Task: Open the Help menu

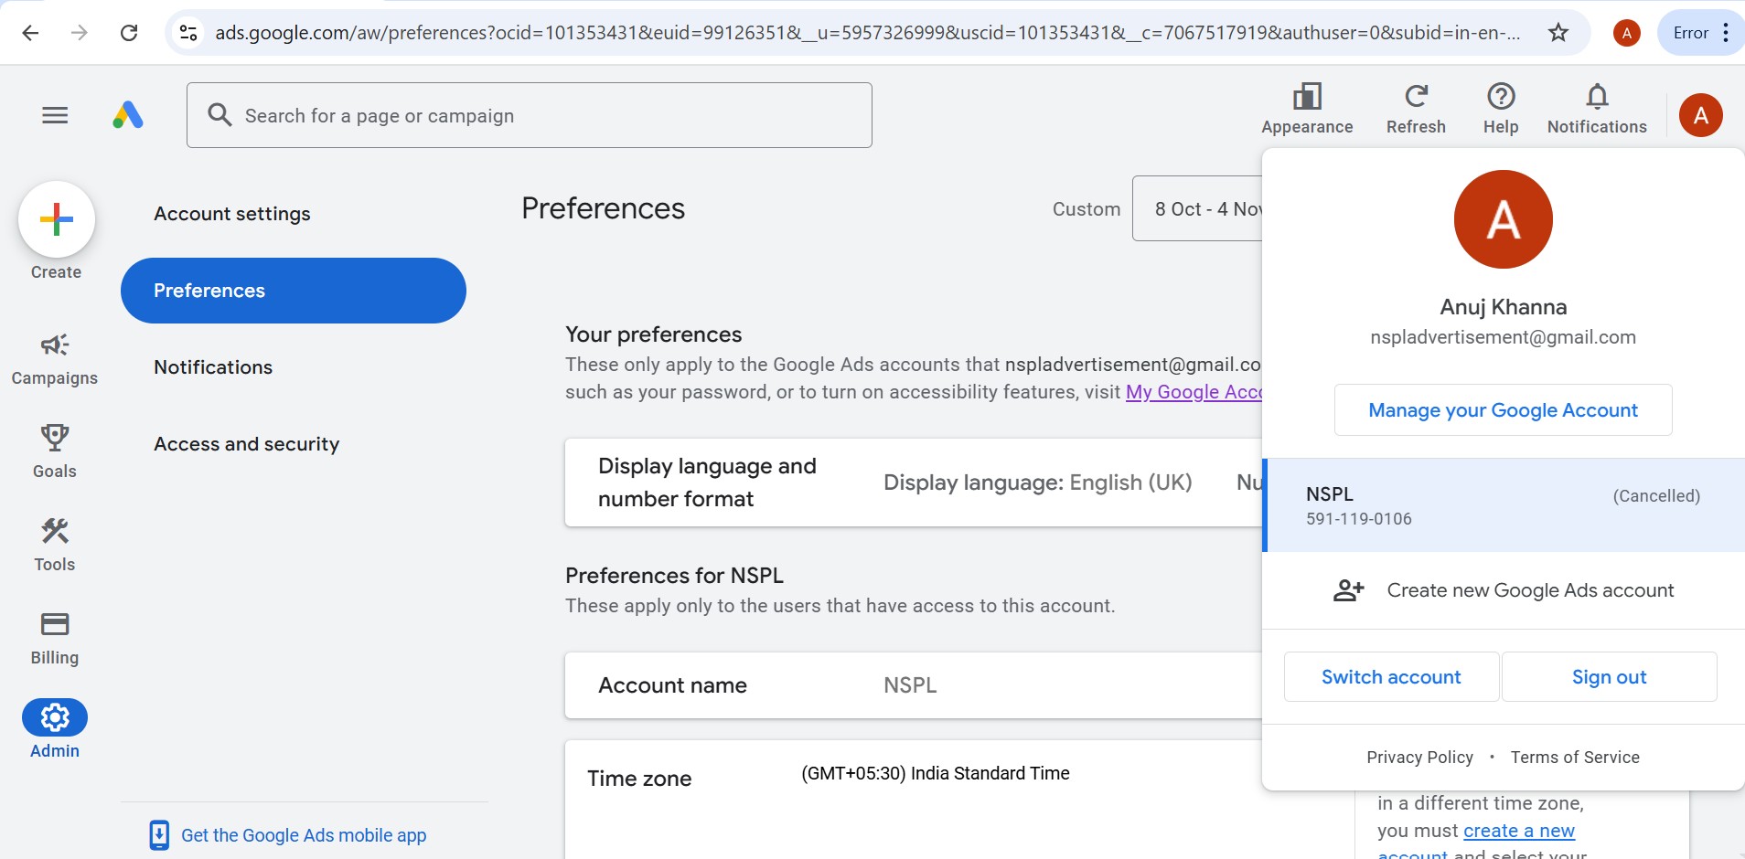Action: coord(1501,110)
